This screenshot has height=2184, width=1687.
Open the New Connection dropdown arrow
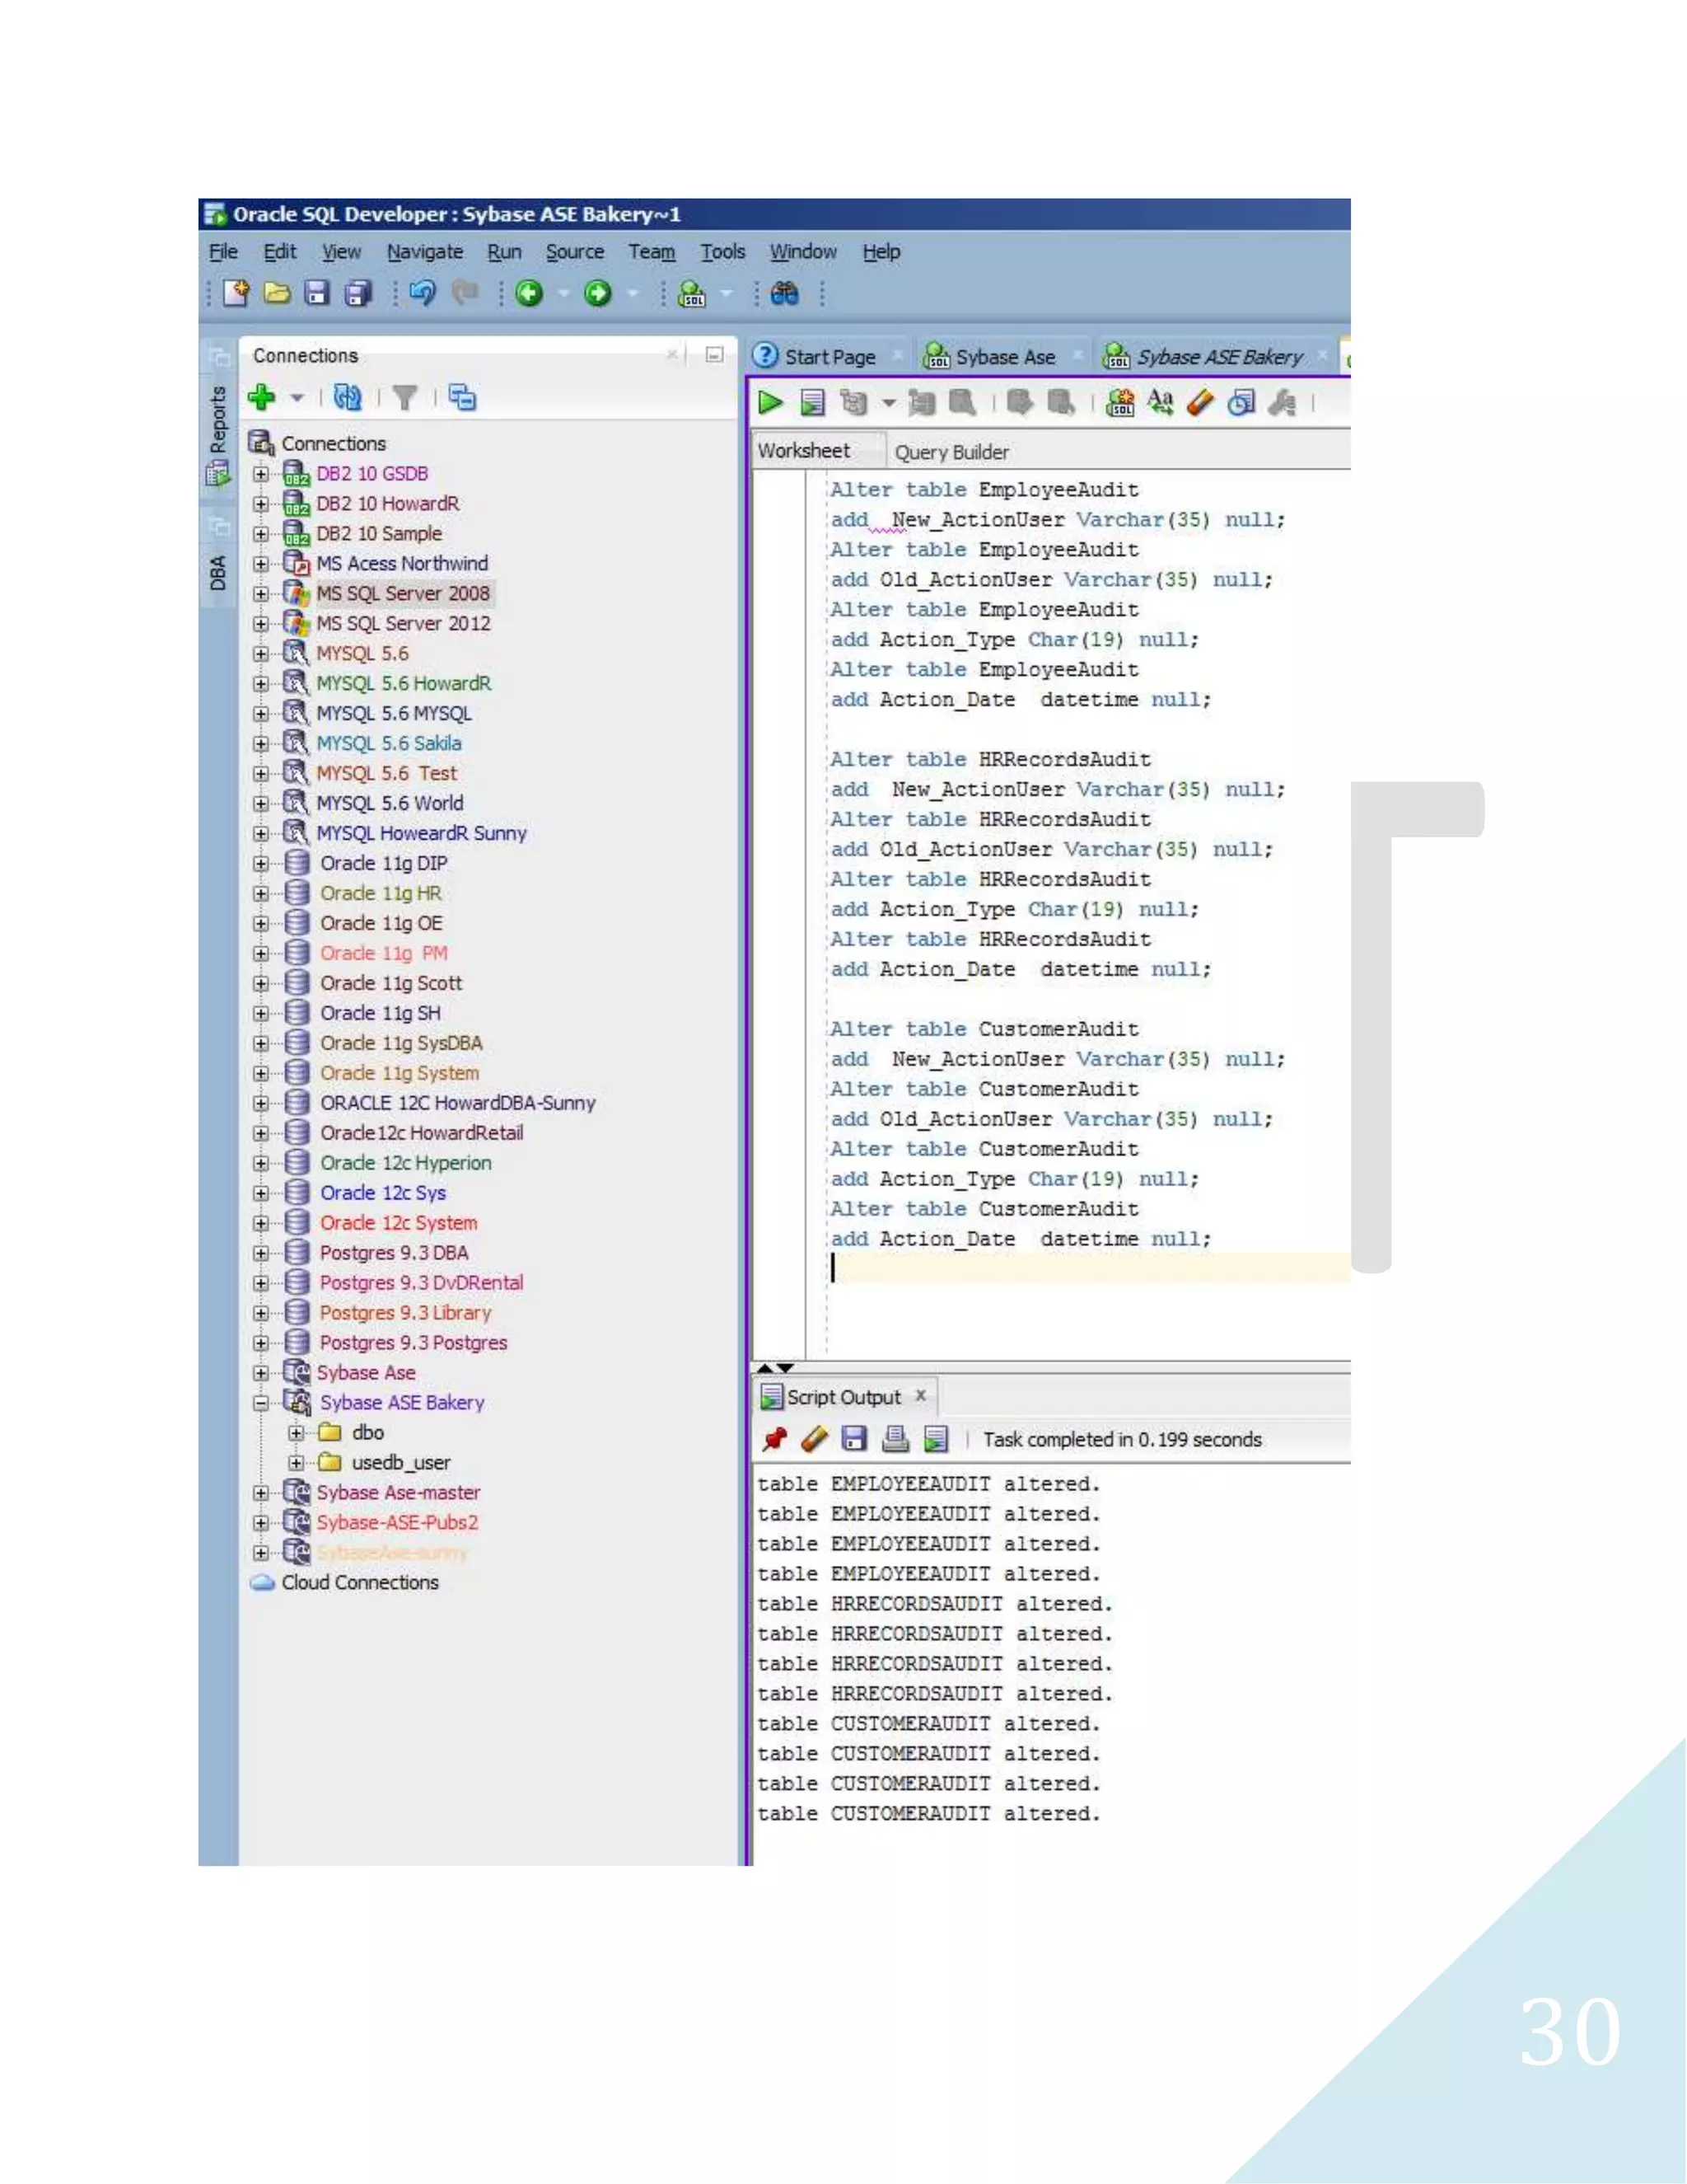pyautogui.click(x=297, y=398)
